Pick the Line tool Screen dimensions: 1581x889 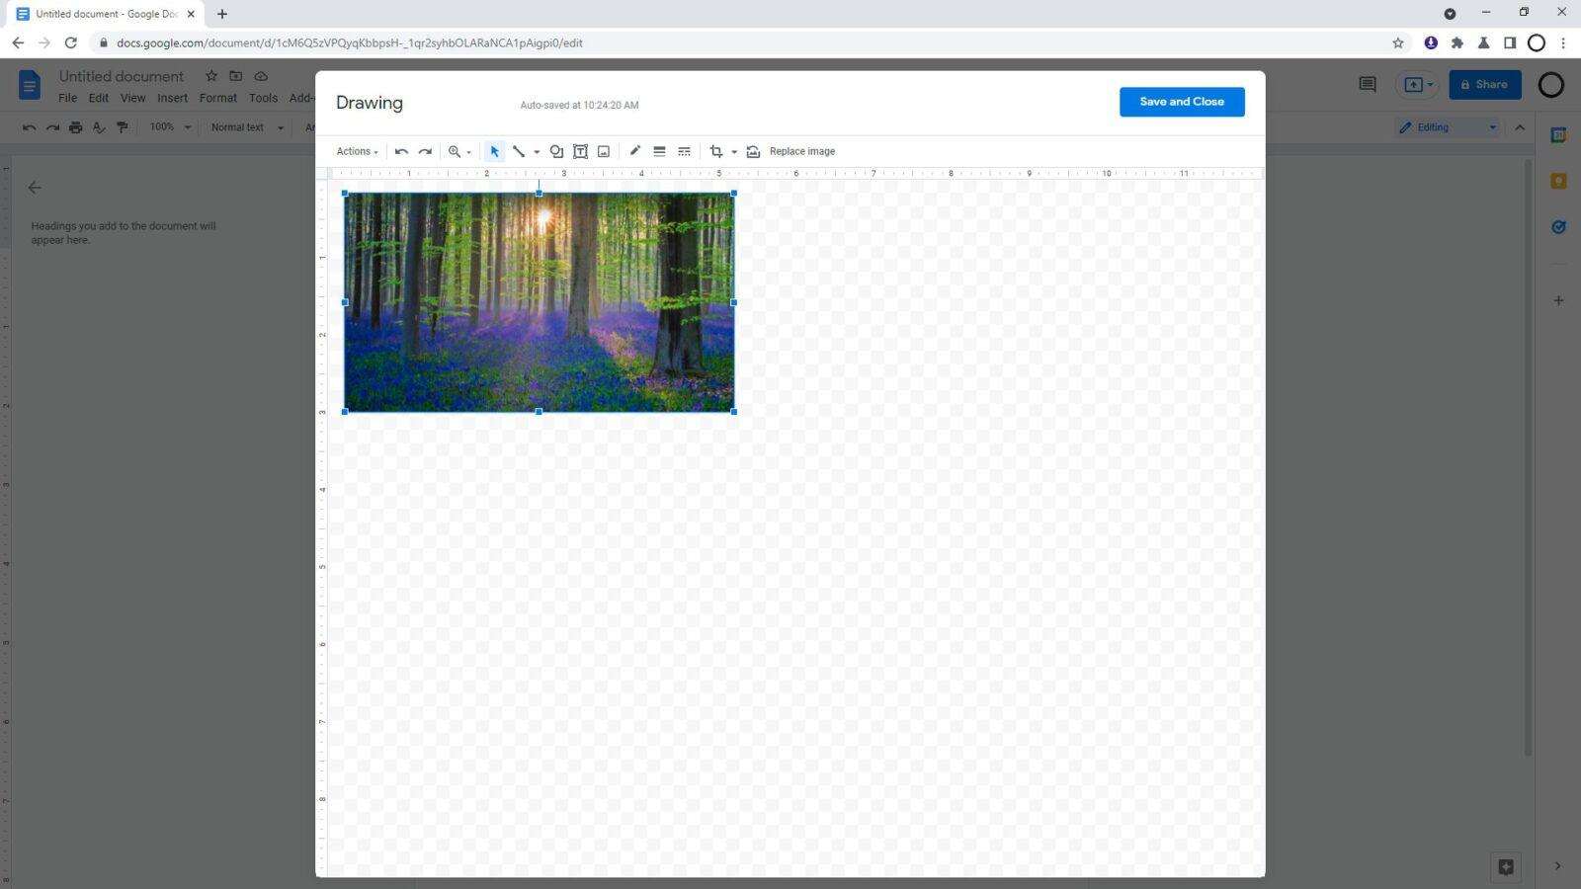tap(519, 151)
